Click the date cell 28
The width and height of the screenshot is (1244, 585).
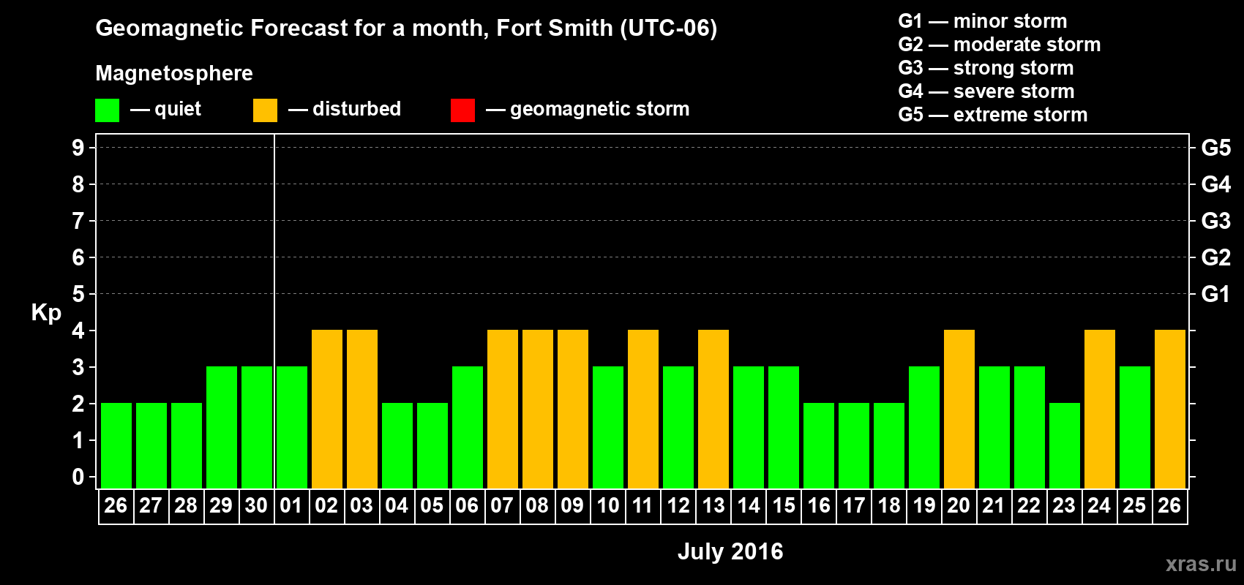coord(186,506)
